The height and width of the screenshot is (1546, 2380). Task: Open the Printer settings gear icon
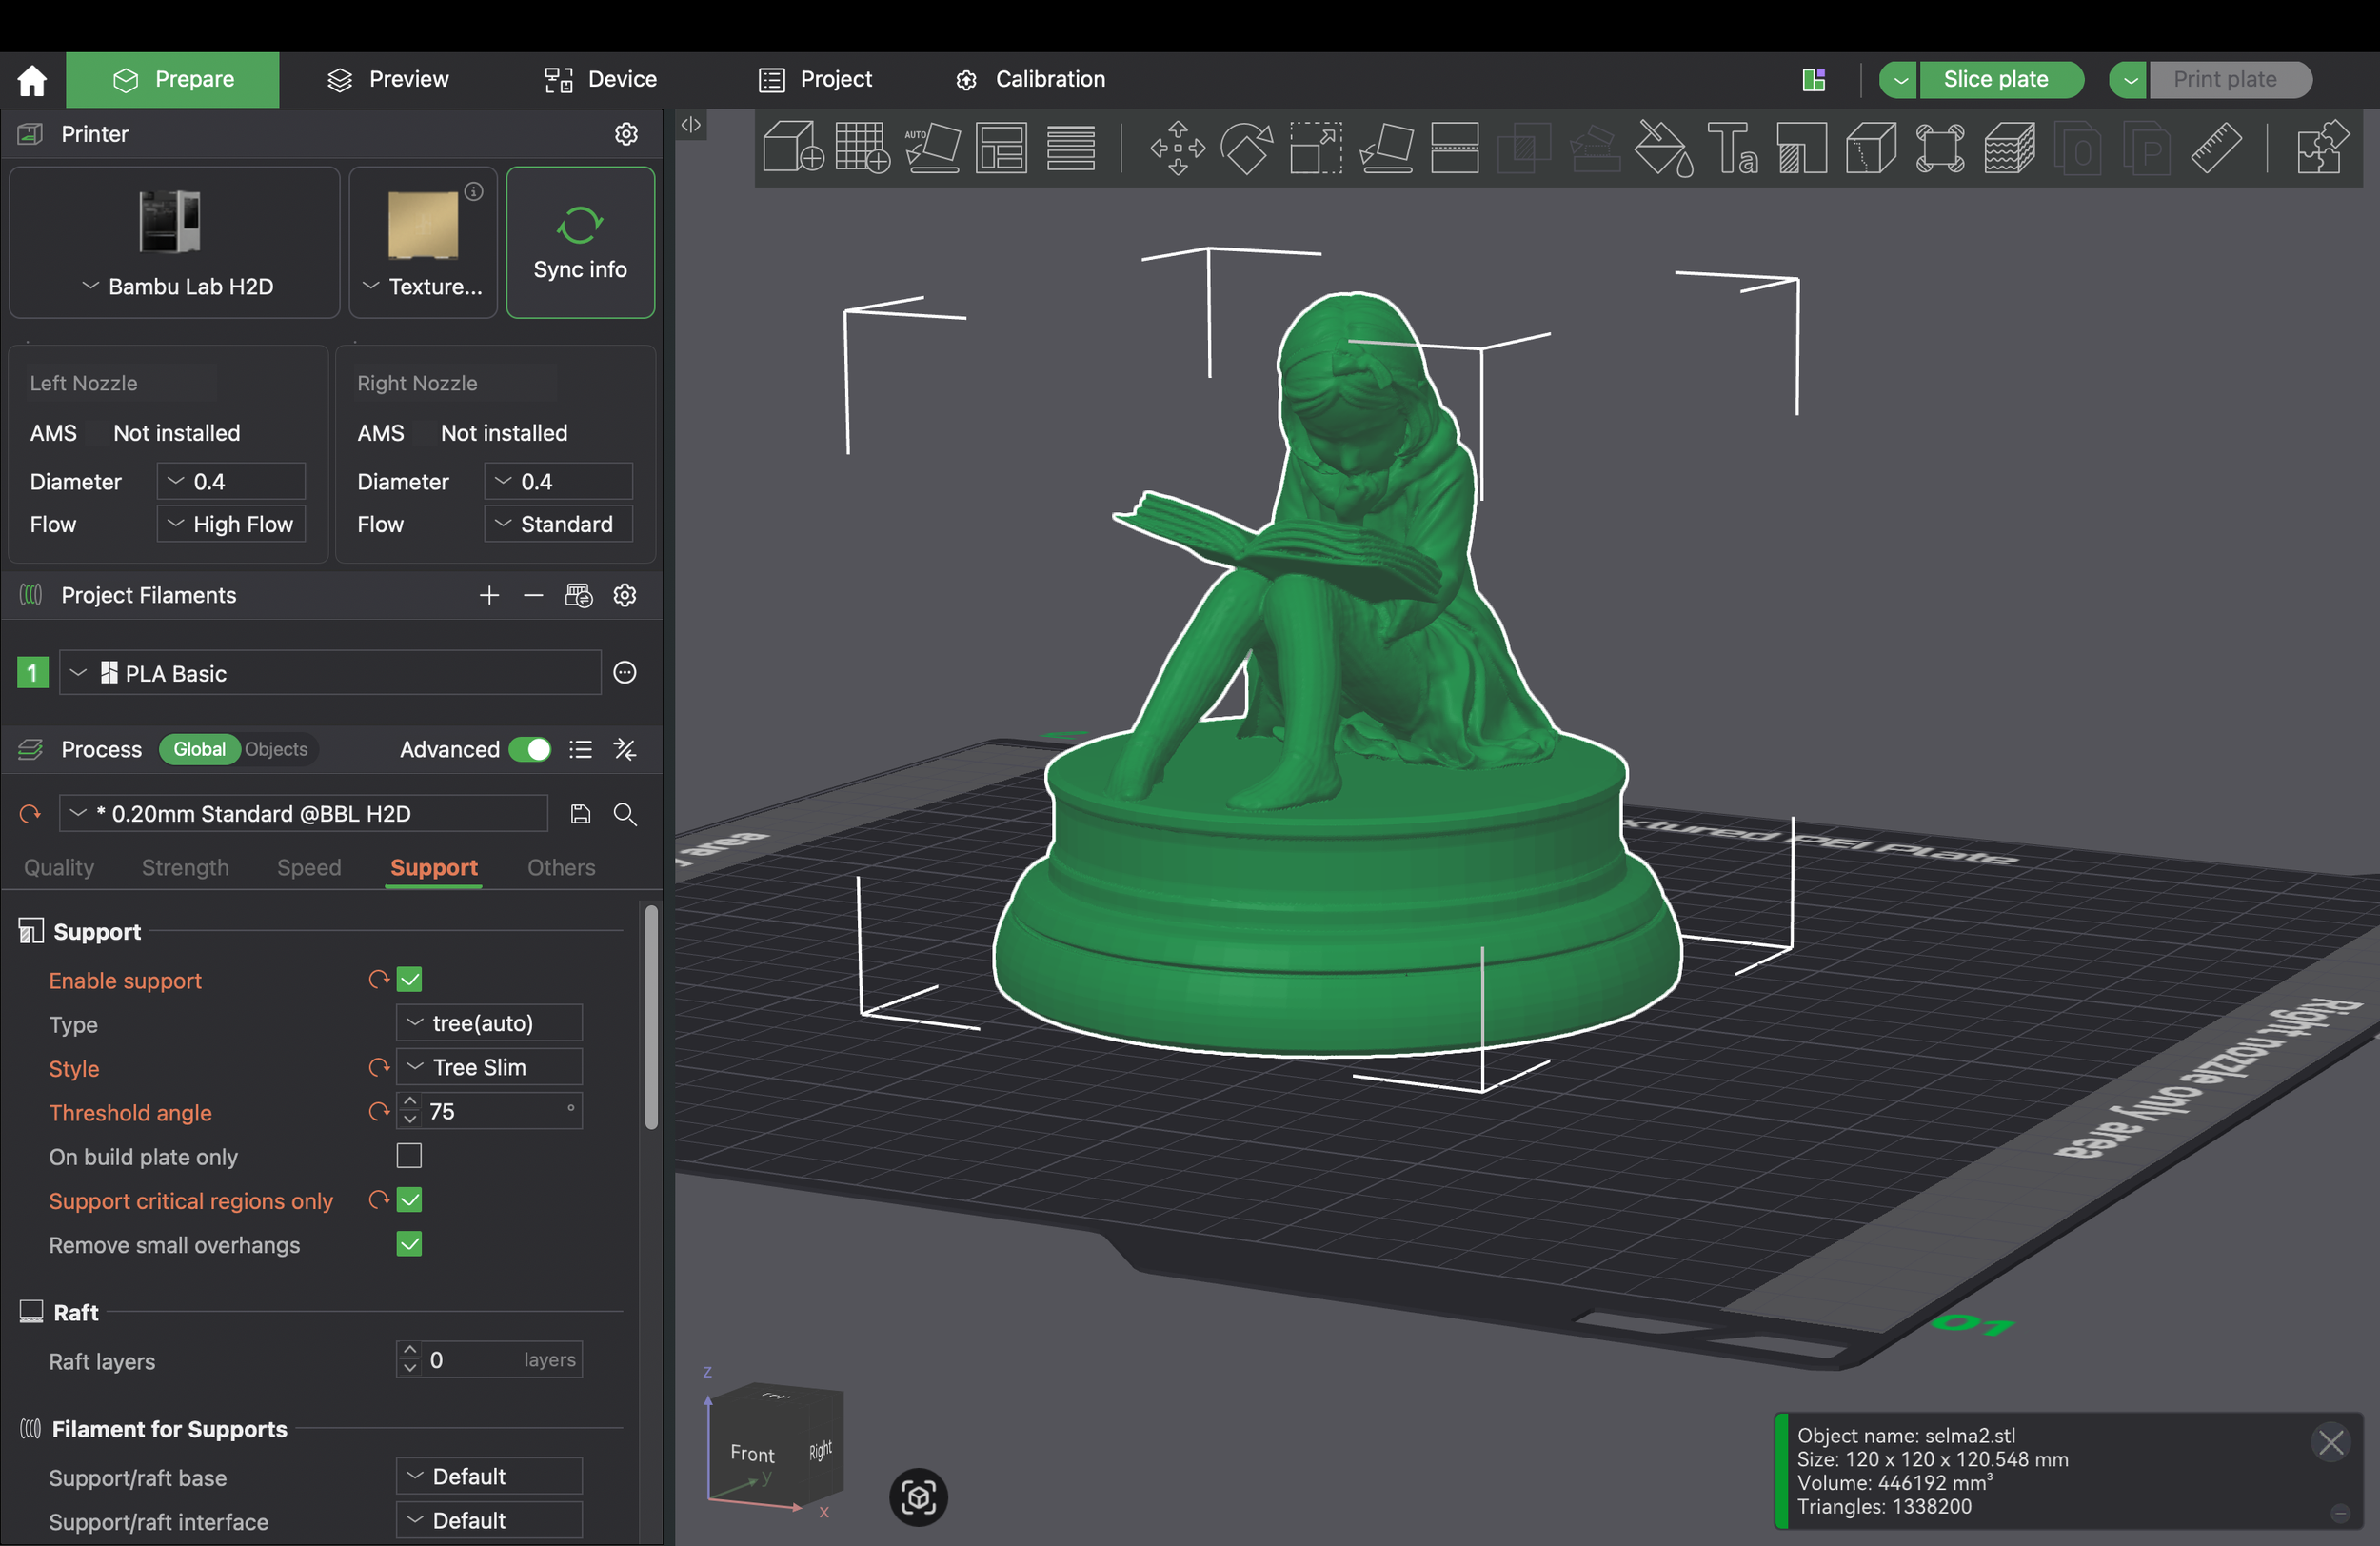coord(626,134)
